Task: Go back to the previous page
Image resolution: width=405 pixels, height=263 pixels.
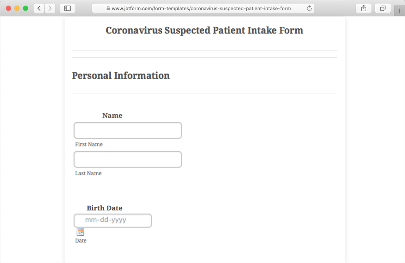Action: tap(39, 8)
